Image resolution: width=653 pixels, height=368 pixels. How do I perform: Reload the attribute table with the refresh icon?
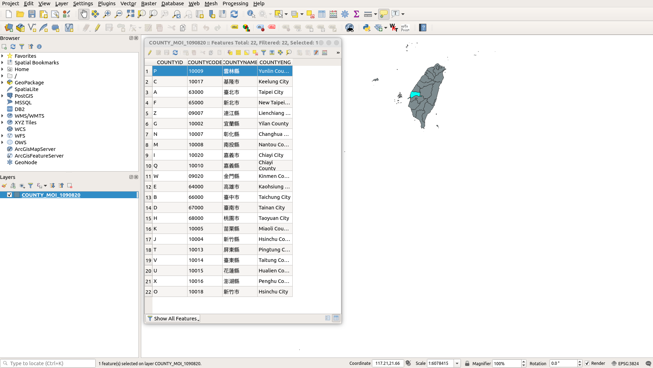(x=175, y=53)
